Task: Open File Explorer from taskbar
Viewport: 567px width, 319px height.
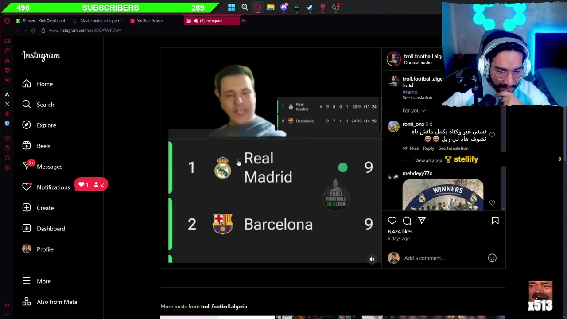Action: point(271,7)
